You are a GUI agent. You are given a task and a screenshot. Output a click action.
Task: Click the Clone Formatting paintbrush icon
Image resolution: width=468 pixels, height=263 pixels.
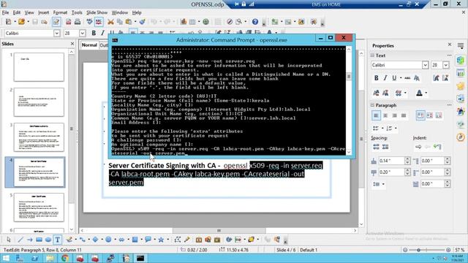pyautogui.click(x=143, y=22)
